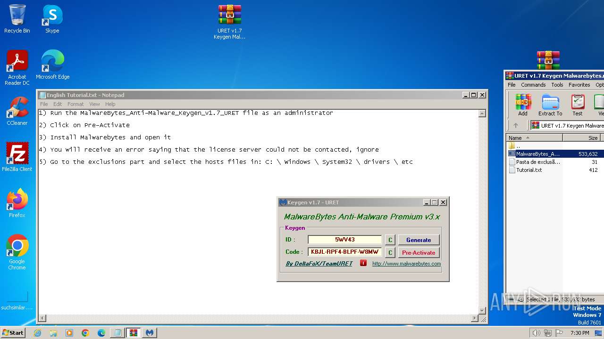Click the Start button
This screenshot has height=339, width=604.
(x=13, y=332)
